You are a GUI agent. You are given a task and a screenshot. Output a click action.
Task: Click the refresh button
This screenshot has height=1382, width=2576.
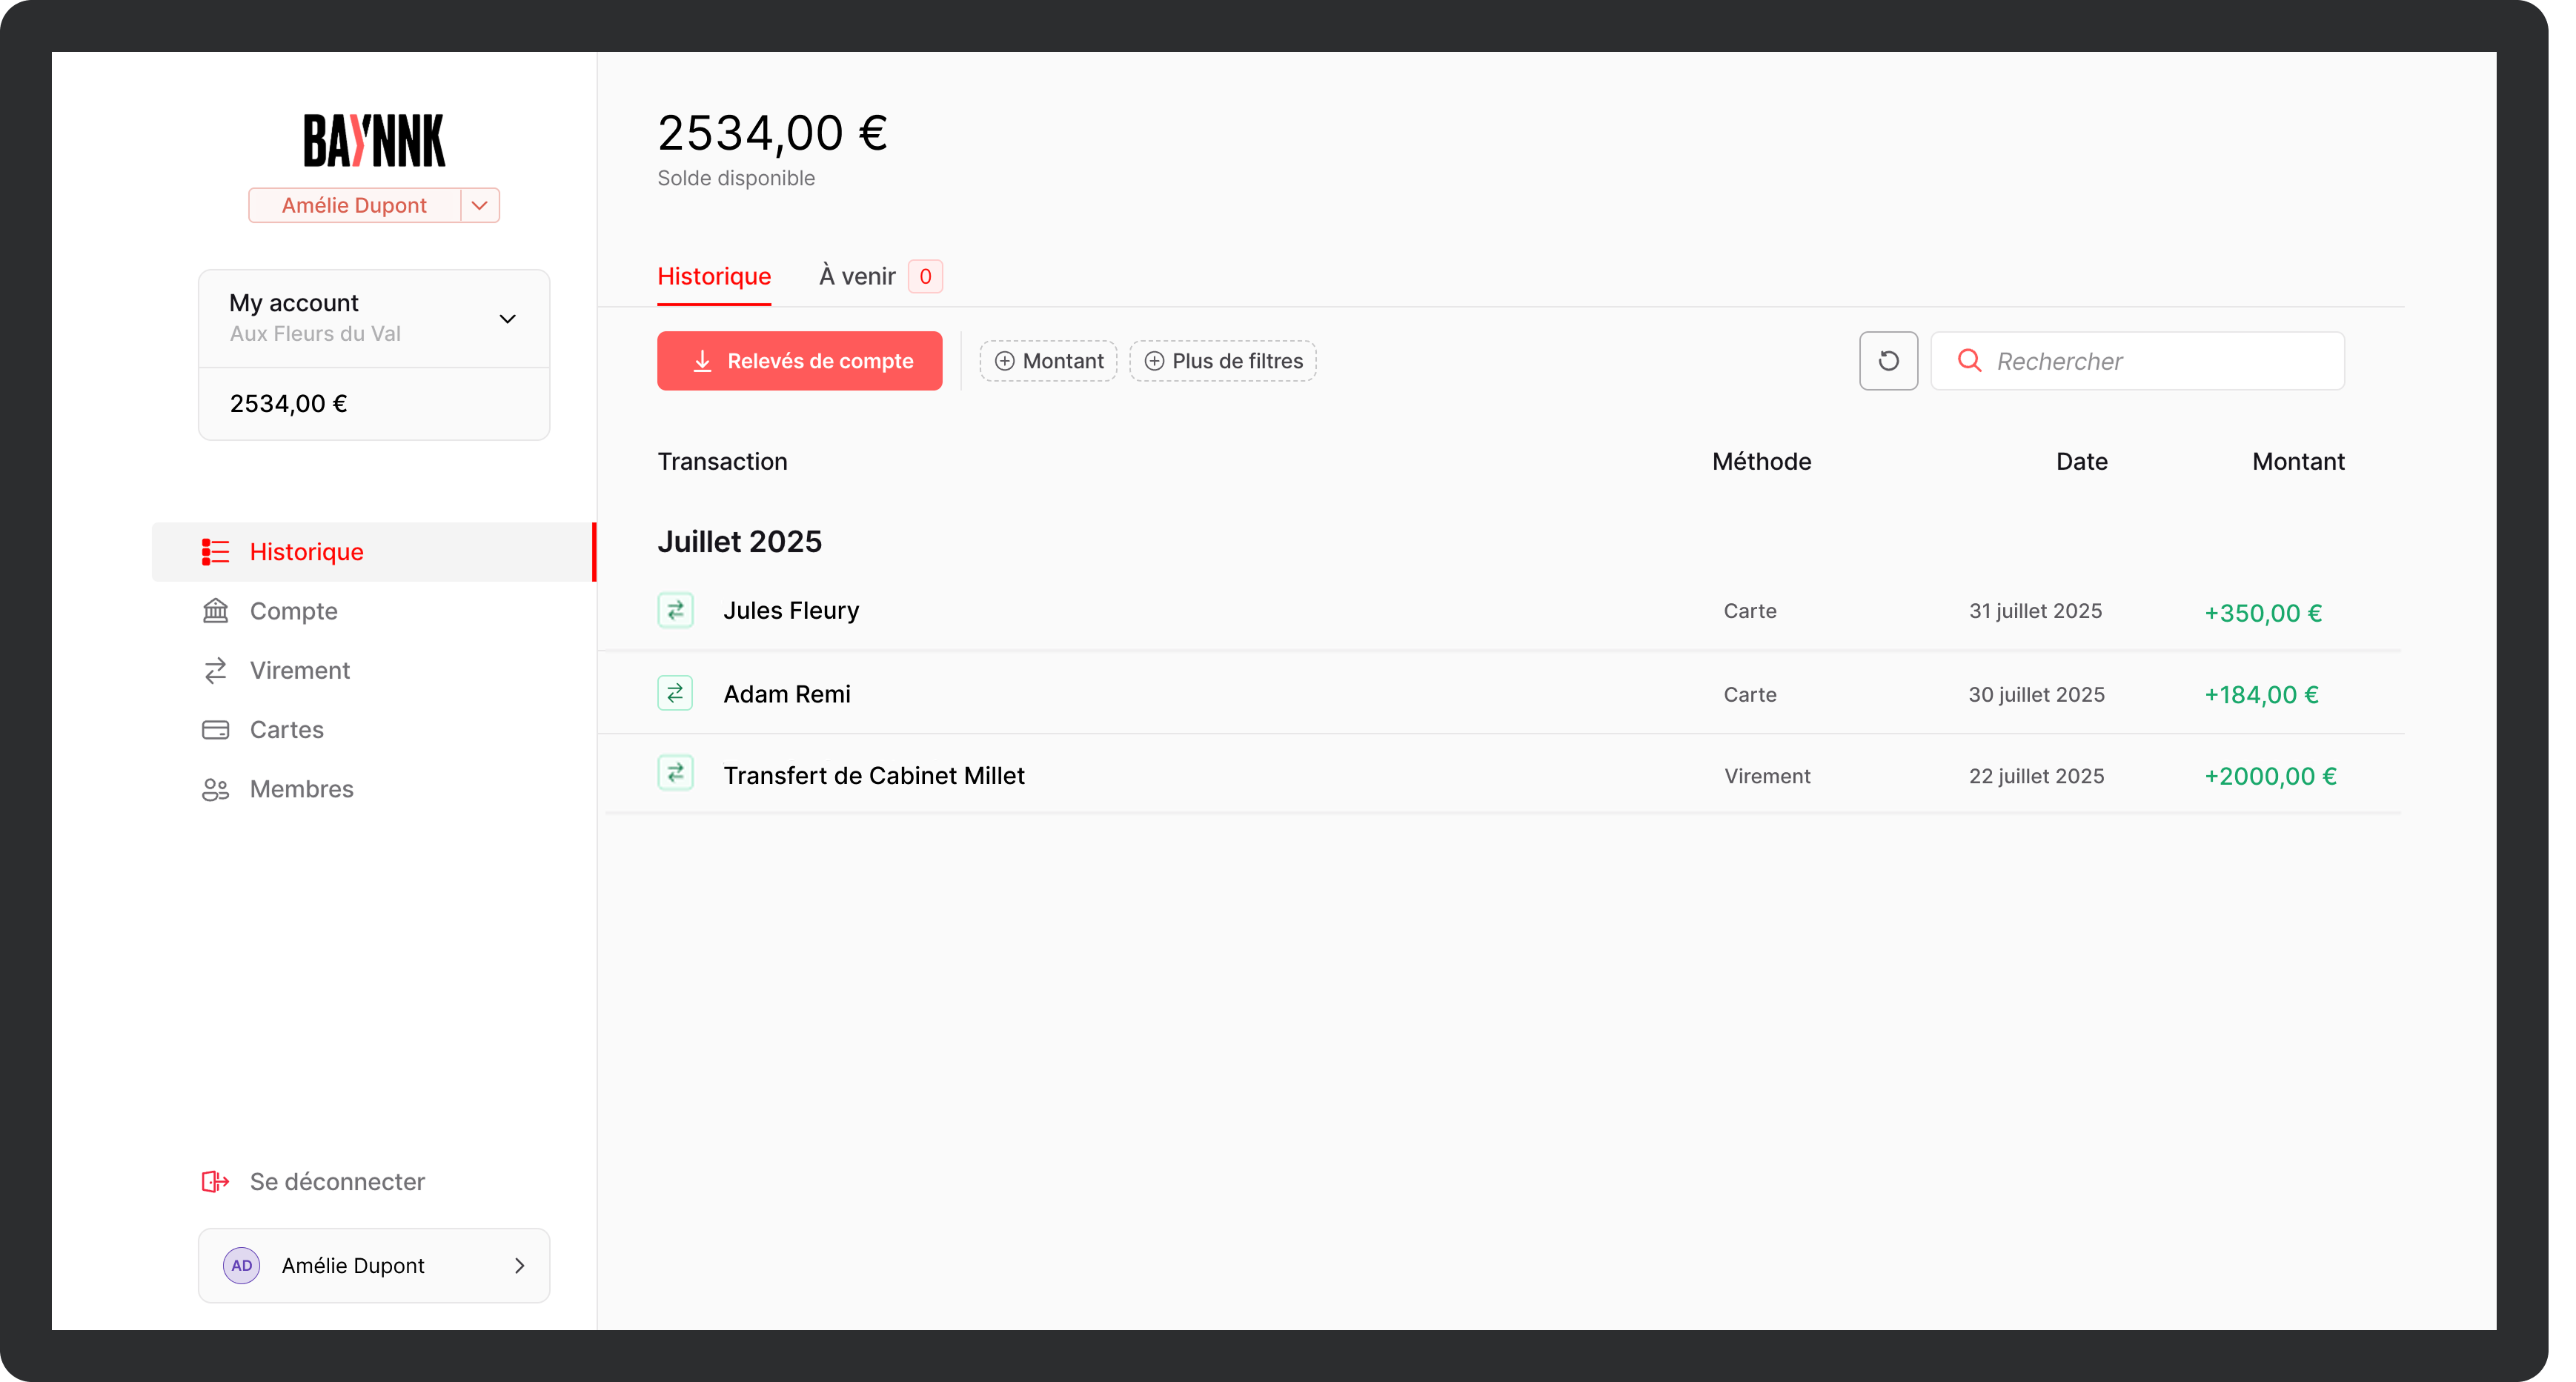1888,361
